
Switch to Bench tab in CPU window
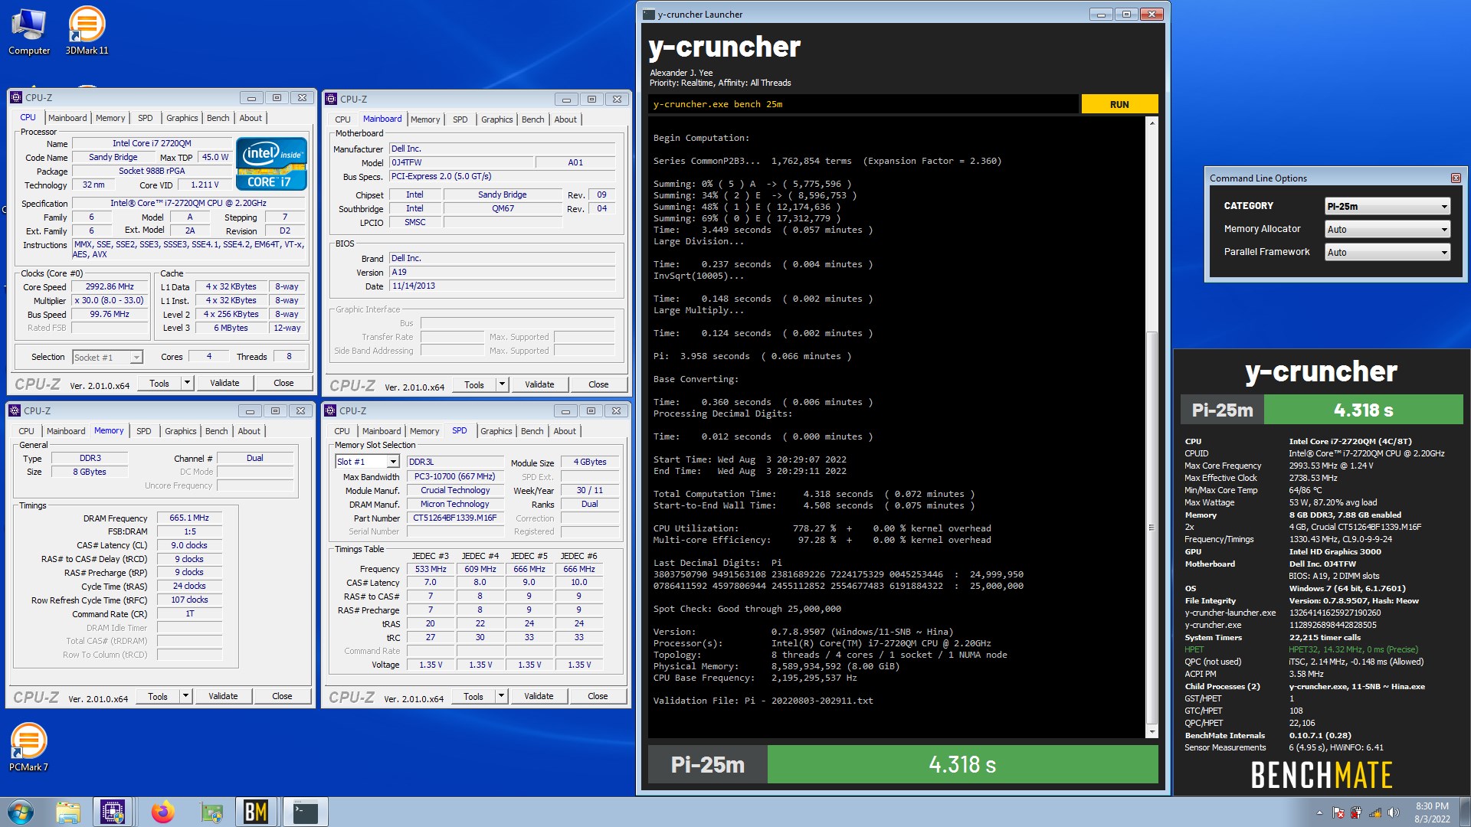[x=218, y=118]
